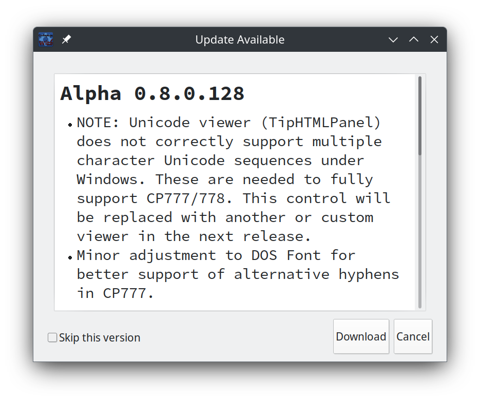Click the bullet dot before "Minor adjustment"
Viewport: 480px width, 401px height.
click(x=70, y=257)
